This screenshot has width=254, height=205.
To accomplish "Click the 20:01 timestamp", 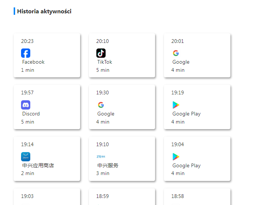I will (x=178, y=41).
